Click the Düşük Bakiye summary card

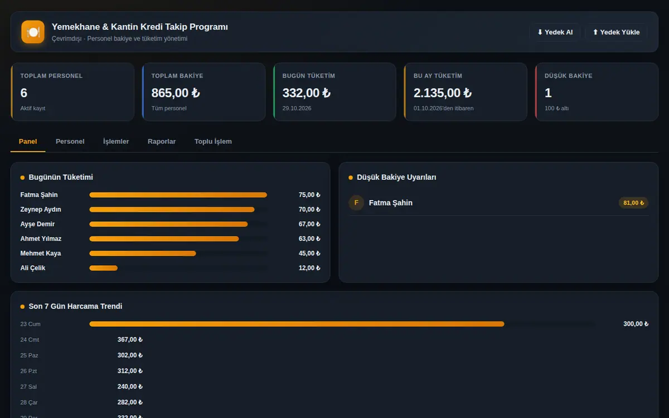597,92
